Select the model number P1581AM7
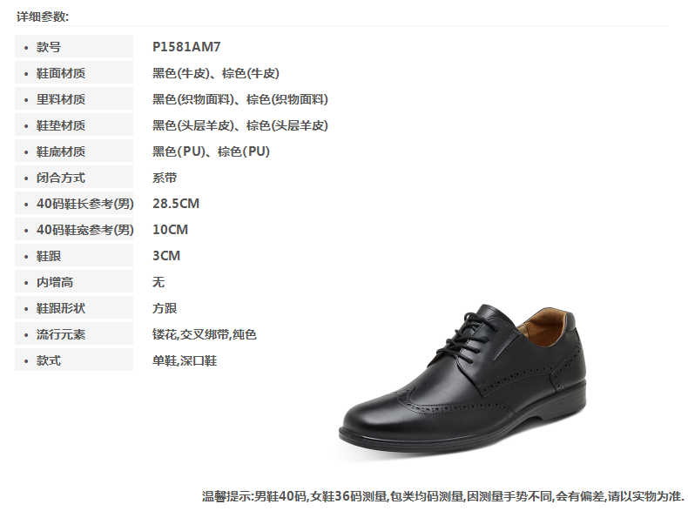Viewport: 688px width, 511px height. (186, 46)
